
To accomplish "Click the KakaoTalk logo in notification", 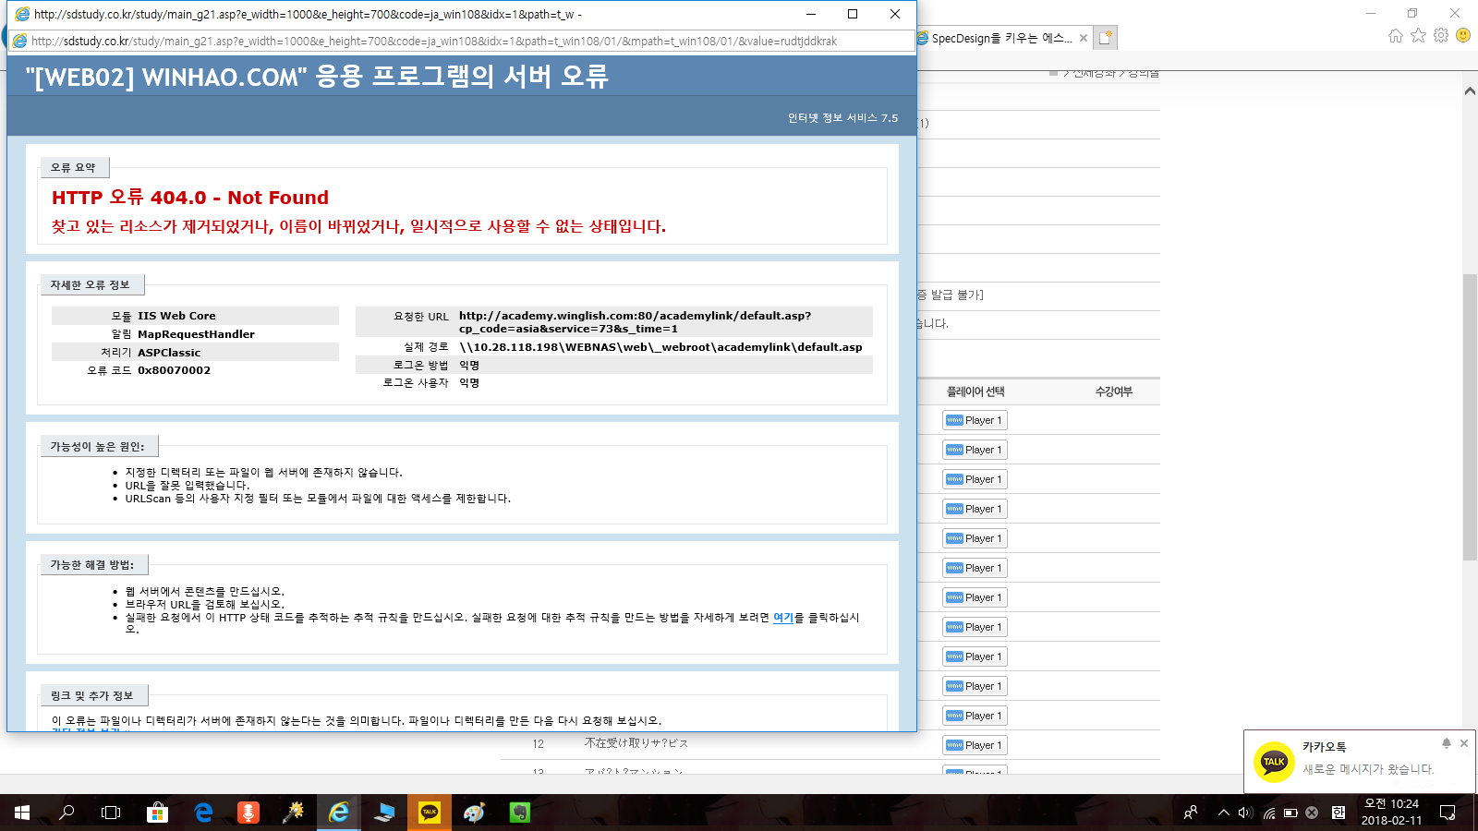I will tap(1274, 763).
